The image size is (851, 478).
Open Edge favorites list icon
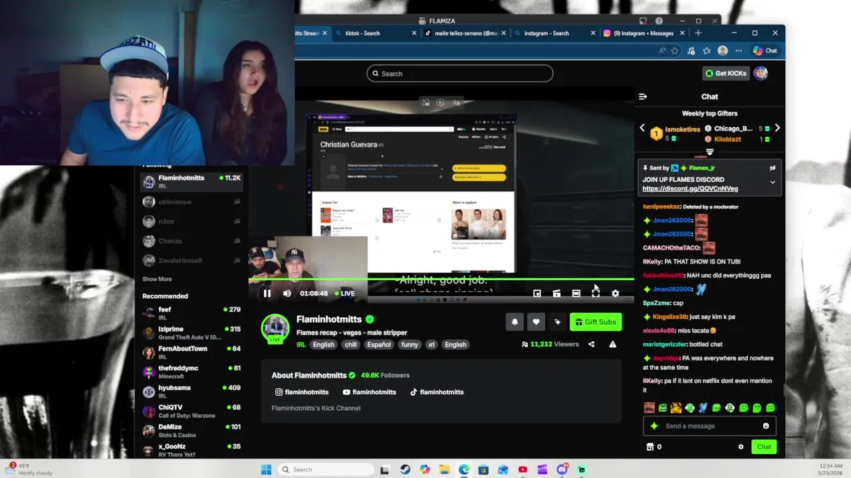[x=707, y=50]
